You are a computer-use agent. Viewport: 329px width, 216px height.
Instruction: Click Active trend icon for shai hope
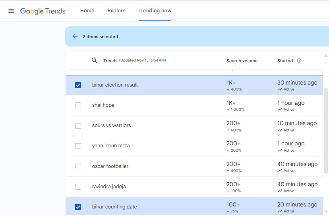[280, 110]
